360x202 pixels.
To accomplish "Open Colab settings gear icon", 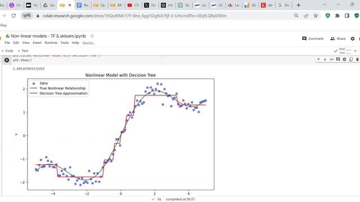I will pyautogui.click(x=353, y=39).
